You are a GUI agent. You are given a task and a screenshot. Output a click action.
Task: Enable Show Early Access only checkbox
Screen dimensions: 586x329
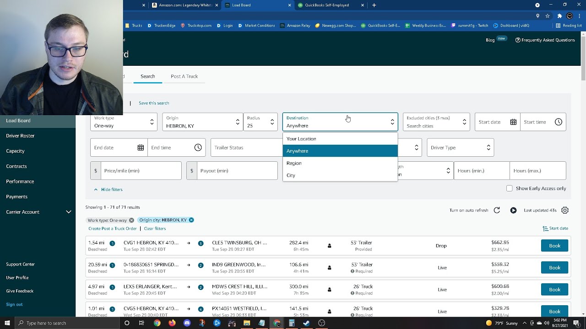pyautogui.click(x=509, y=188)
